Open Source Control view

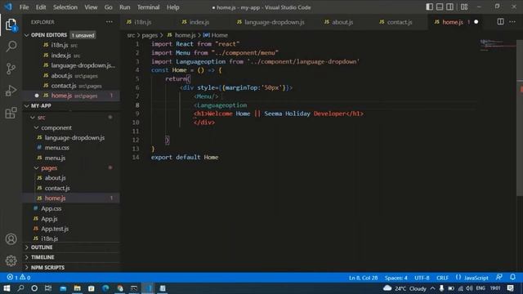coord(11,69)
